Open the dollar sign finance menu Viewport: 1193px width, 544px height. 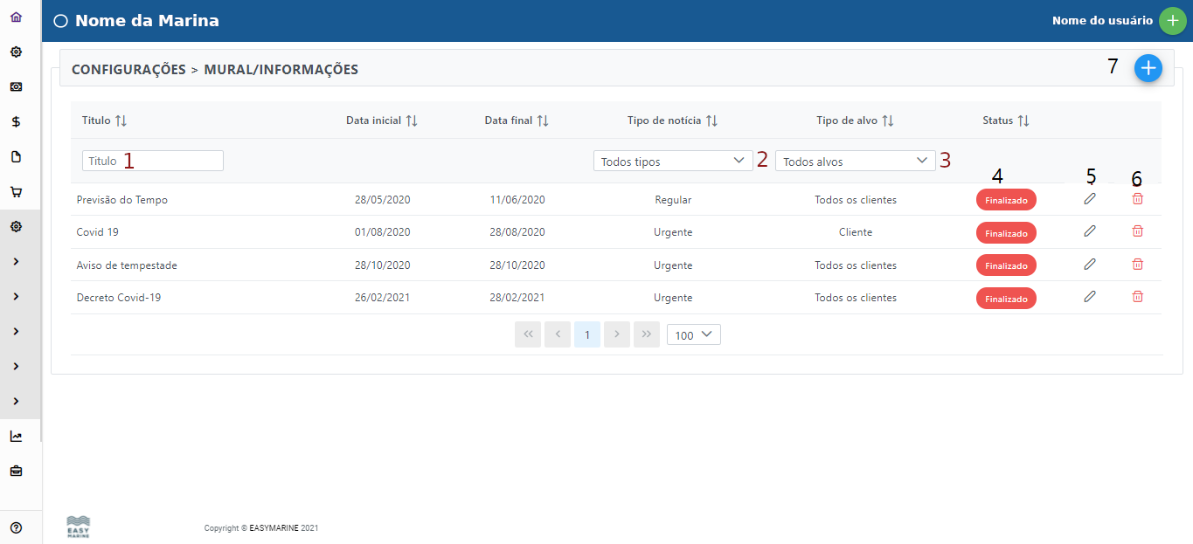tap(16, 122)
